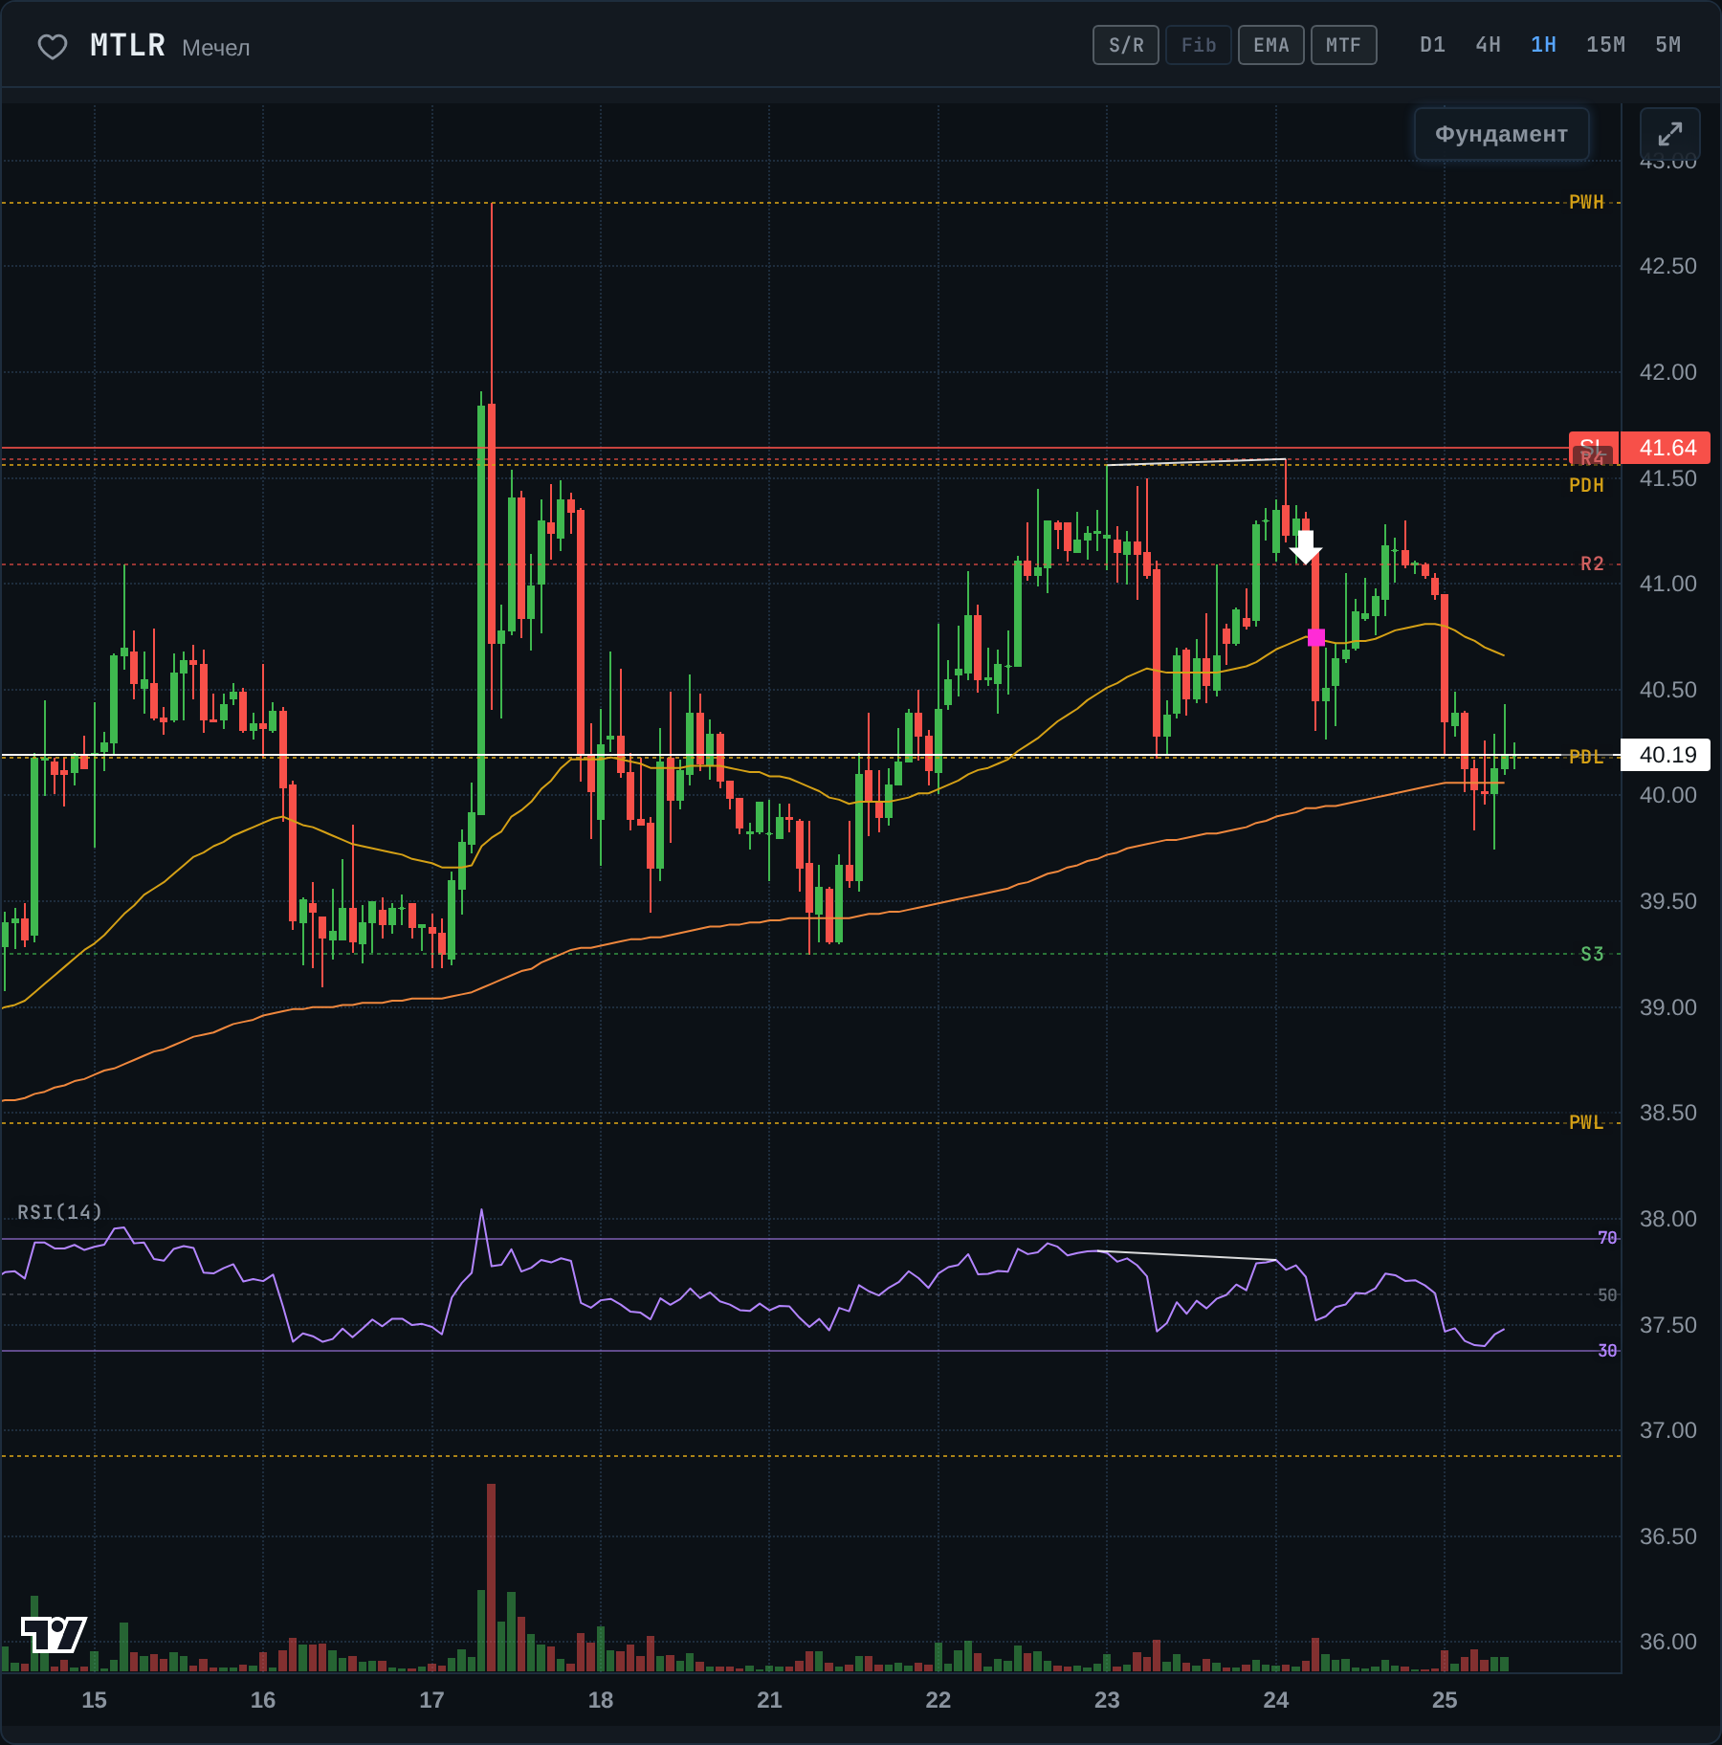
Task: Click the RSI(14) indicator label
Action: tap(59, 1212)
